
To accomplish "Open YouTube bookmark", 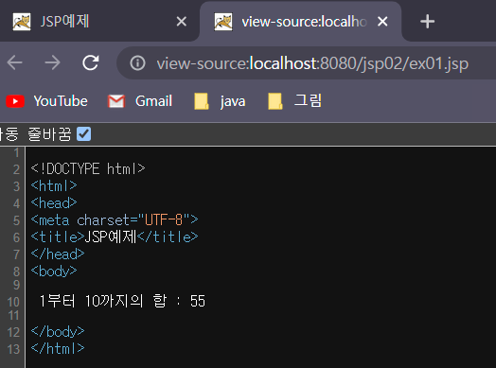I will click(46, 101).
